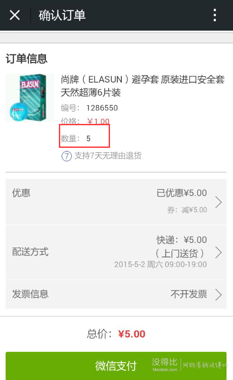Screen dimensions: 233x380
Task: Select the quantity value 5
Action: point(88,139)
